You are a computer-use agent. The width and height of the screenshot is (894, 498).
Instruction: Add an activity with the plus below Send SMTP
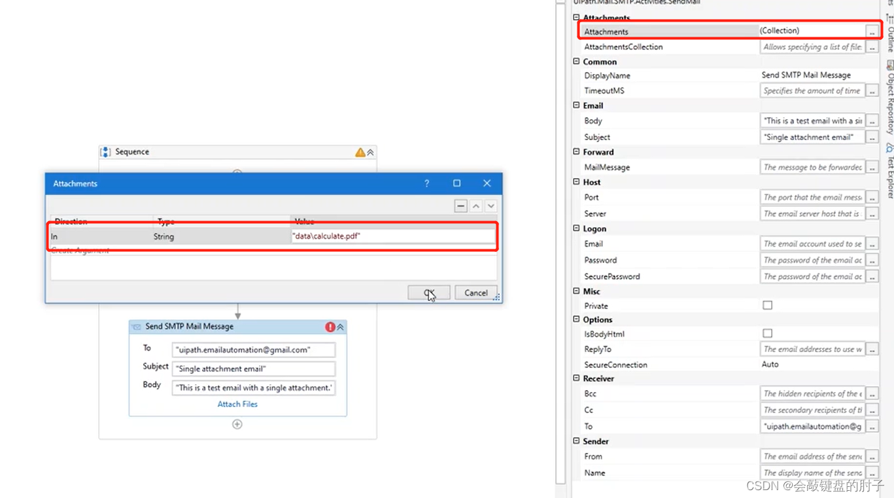pyautogui.click(x=237, y=424)
